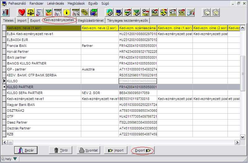248x163 pixels.
Task: Open the Tényleges kezdeményezők tab
Action: point(127,20)
